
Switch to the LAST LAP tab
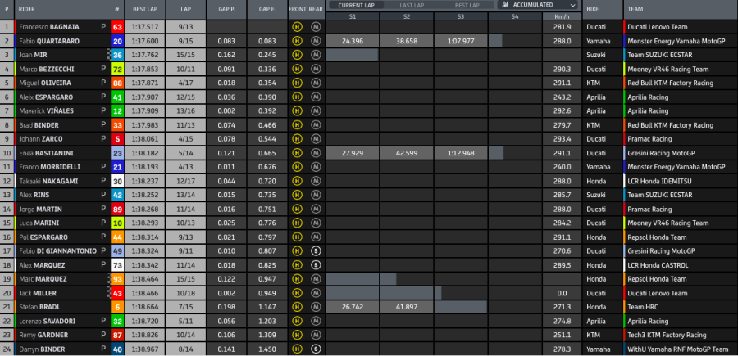pyautogui.click(x=412, y=5)
